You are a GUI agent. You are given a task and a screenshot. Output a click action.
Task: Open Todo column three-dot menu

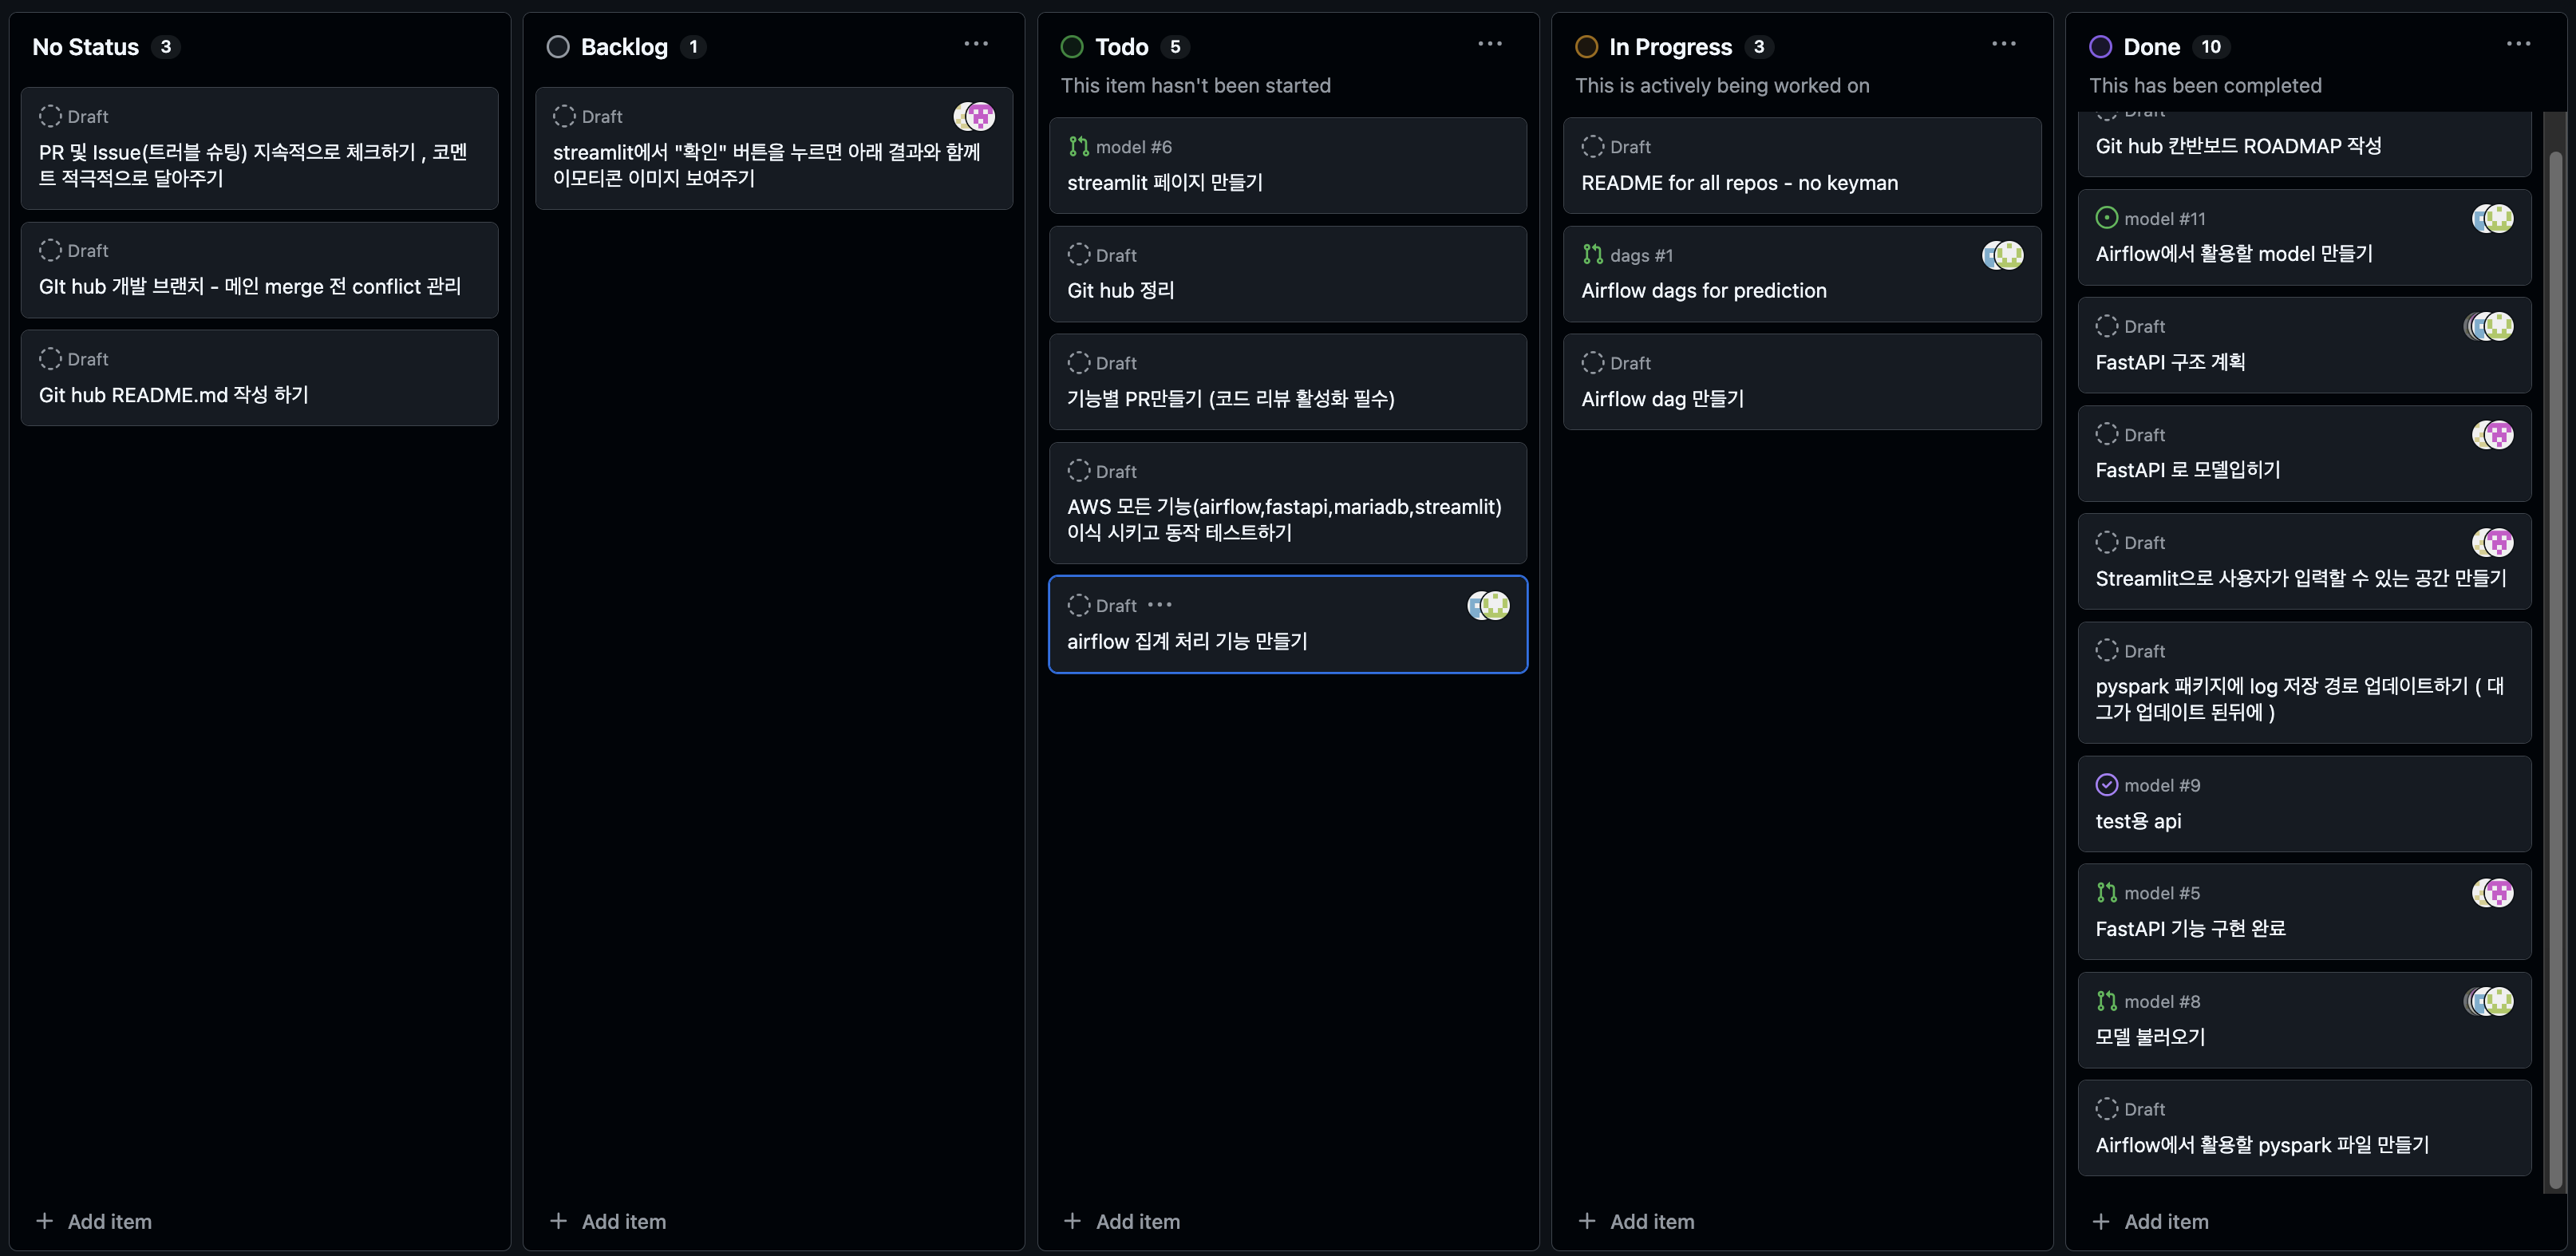tap(1489, 44)
